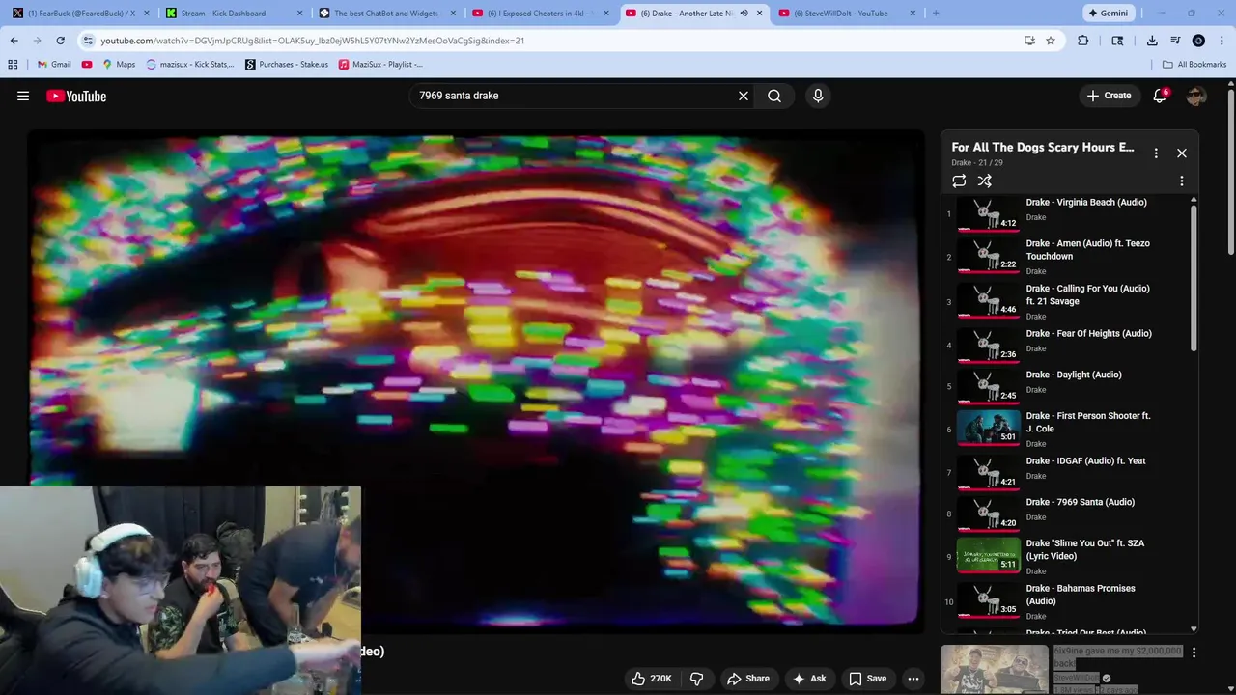
Task: Like the video (270K)
Action: tap(652, 679)
